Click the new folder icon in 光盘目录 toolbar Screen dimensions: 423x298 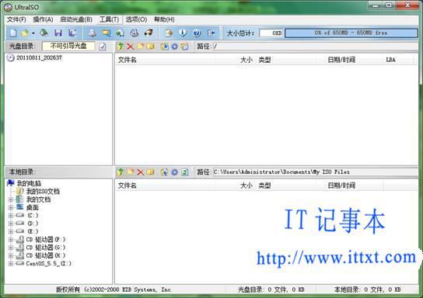pos(140,47)
